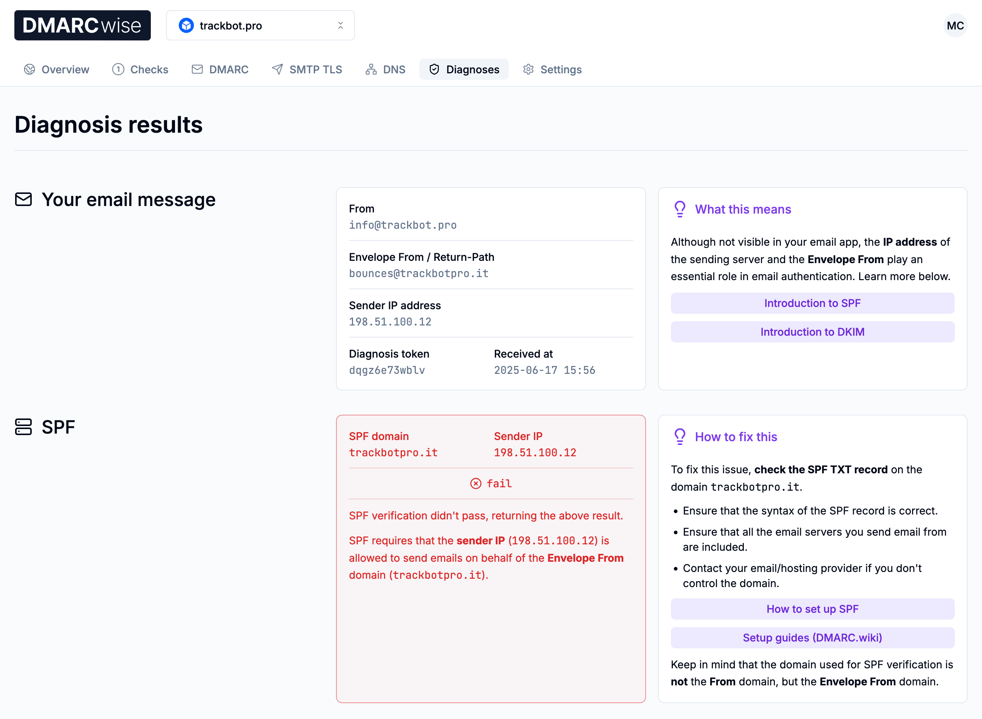Click the Received at label

[x=523, y=354]
